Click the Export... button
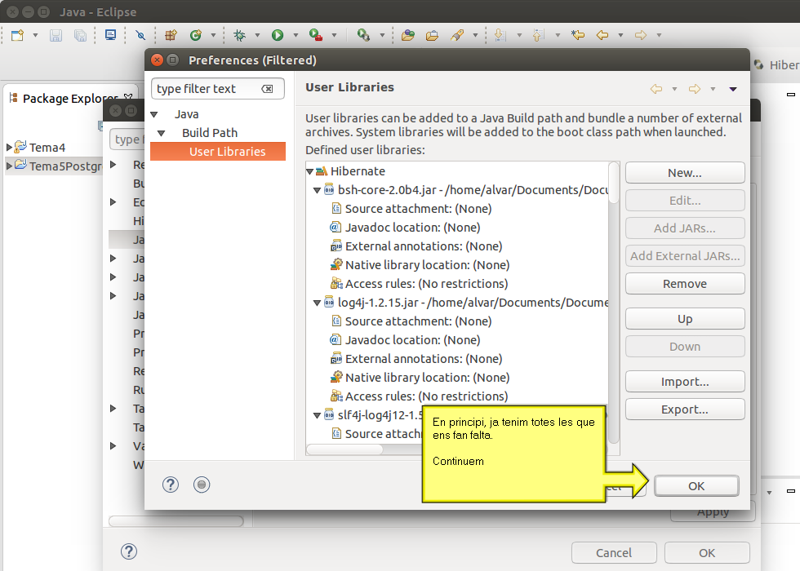 tap(685, 409)
